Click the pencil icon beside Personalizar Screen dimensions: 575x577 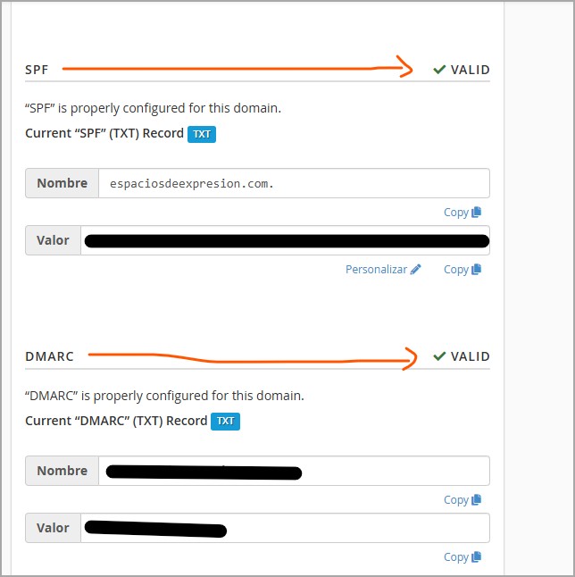coord(416,270)
